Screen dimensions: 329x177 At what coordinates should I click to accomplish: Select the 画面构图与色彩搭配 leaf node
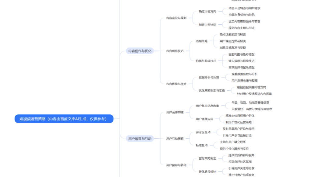242,55
